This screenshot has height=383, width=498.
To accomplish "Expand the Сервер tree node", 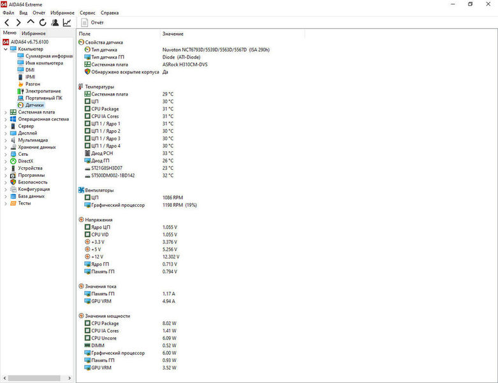I will tap(5, 126).
